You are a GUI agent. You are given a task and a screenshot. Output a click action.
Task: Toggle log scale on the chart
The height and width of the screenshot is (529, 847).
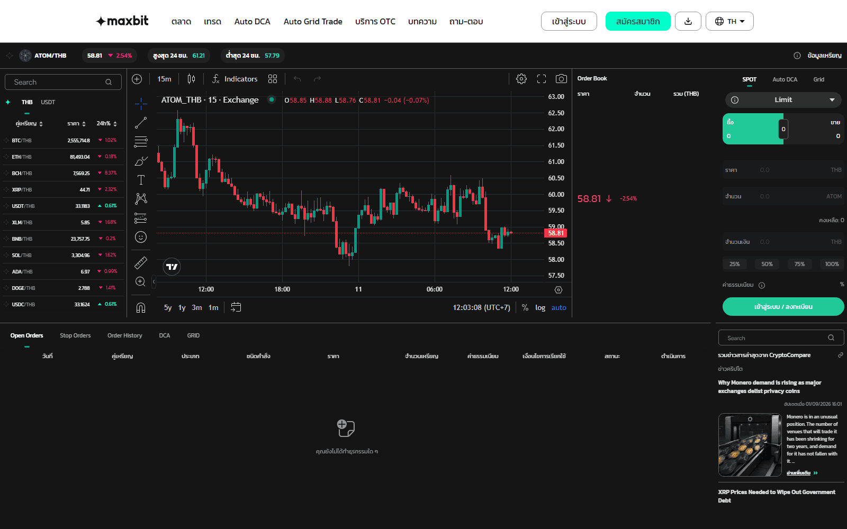(540, 307)
